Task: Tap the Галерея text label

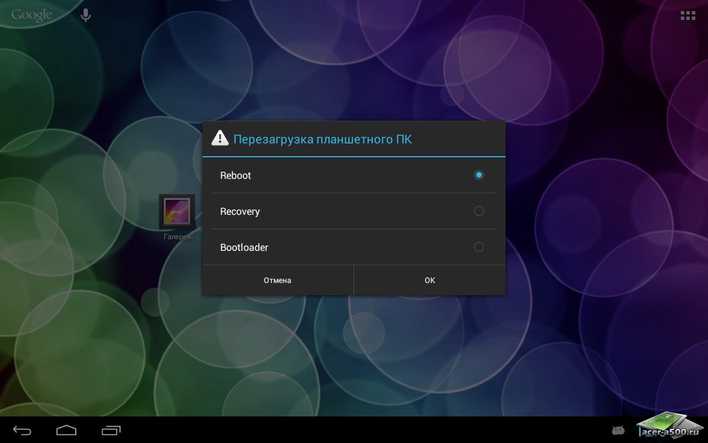Action: 177,236
